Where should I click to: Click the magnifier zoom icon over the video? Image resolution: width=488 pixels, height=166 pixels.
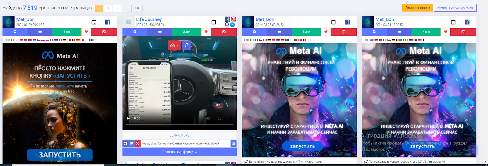pyautogui.click(x=187, y=45)
